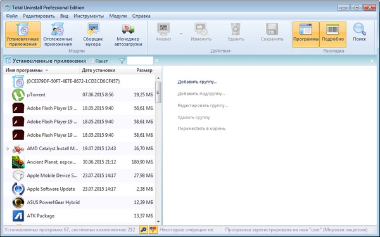Click the 180,90 МБ size value
The image size is (380, 237).
pos(142,162)
